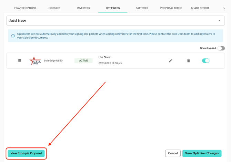This screenshot has height=162, width=231.
Task: Delete SolarEdge U650 with the trash icon
Action: pos(189,61)
